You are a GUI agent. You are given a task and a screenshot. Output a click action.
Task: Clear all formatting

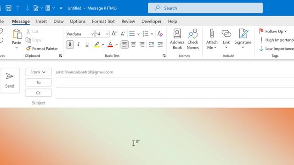pyautogui.click(x=160, y=33)
